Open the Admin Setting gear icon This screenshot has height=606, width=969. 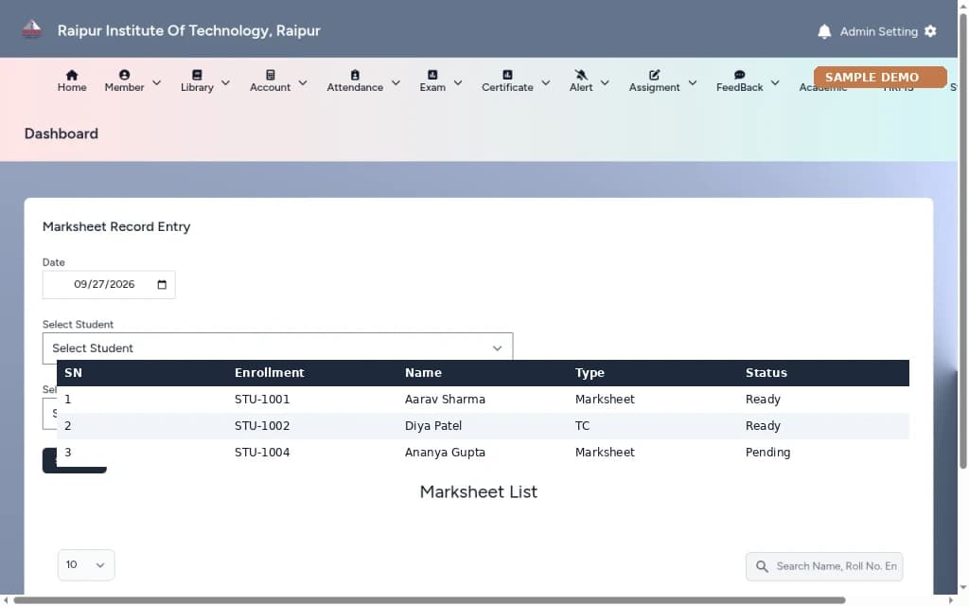click(x=930, y=31)
